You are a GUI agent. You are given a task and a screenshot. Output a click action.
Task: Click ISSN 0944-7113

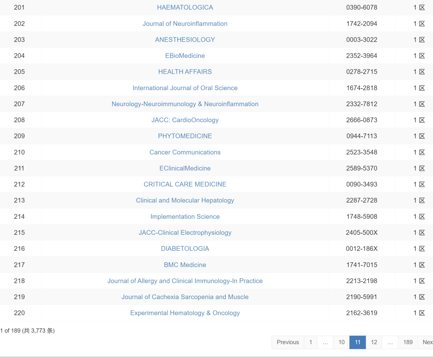(362, 136)
